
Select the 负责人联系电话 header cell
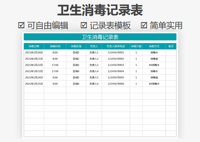point(116,46)
